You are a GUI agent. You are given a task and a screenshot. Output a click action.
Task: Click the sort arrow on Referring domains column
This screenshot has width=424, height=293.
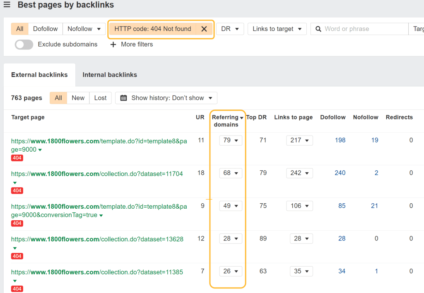(x=242, y=117)
